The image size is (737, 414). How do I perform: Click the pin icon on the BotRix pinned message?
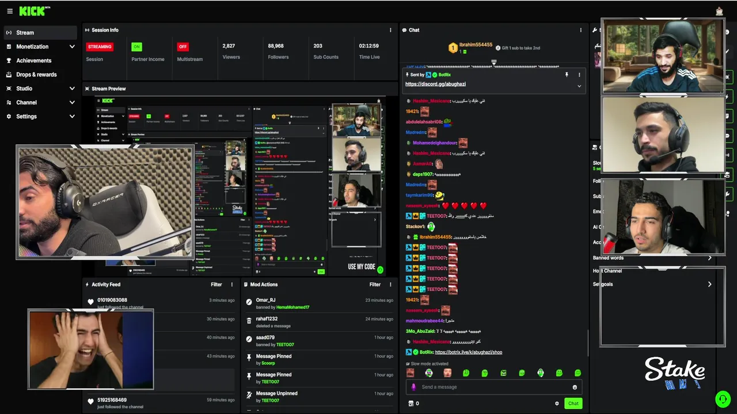click(x=567, y=75)
